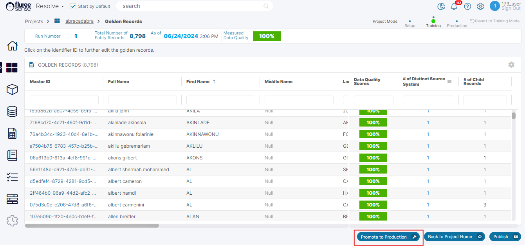The width and height of the screenshot is (525, 246).
Task: Open the checklist icon in sidebar
Action: click(13, 177)
